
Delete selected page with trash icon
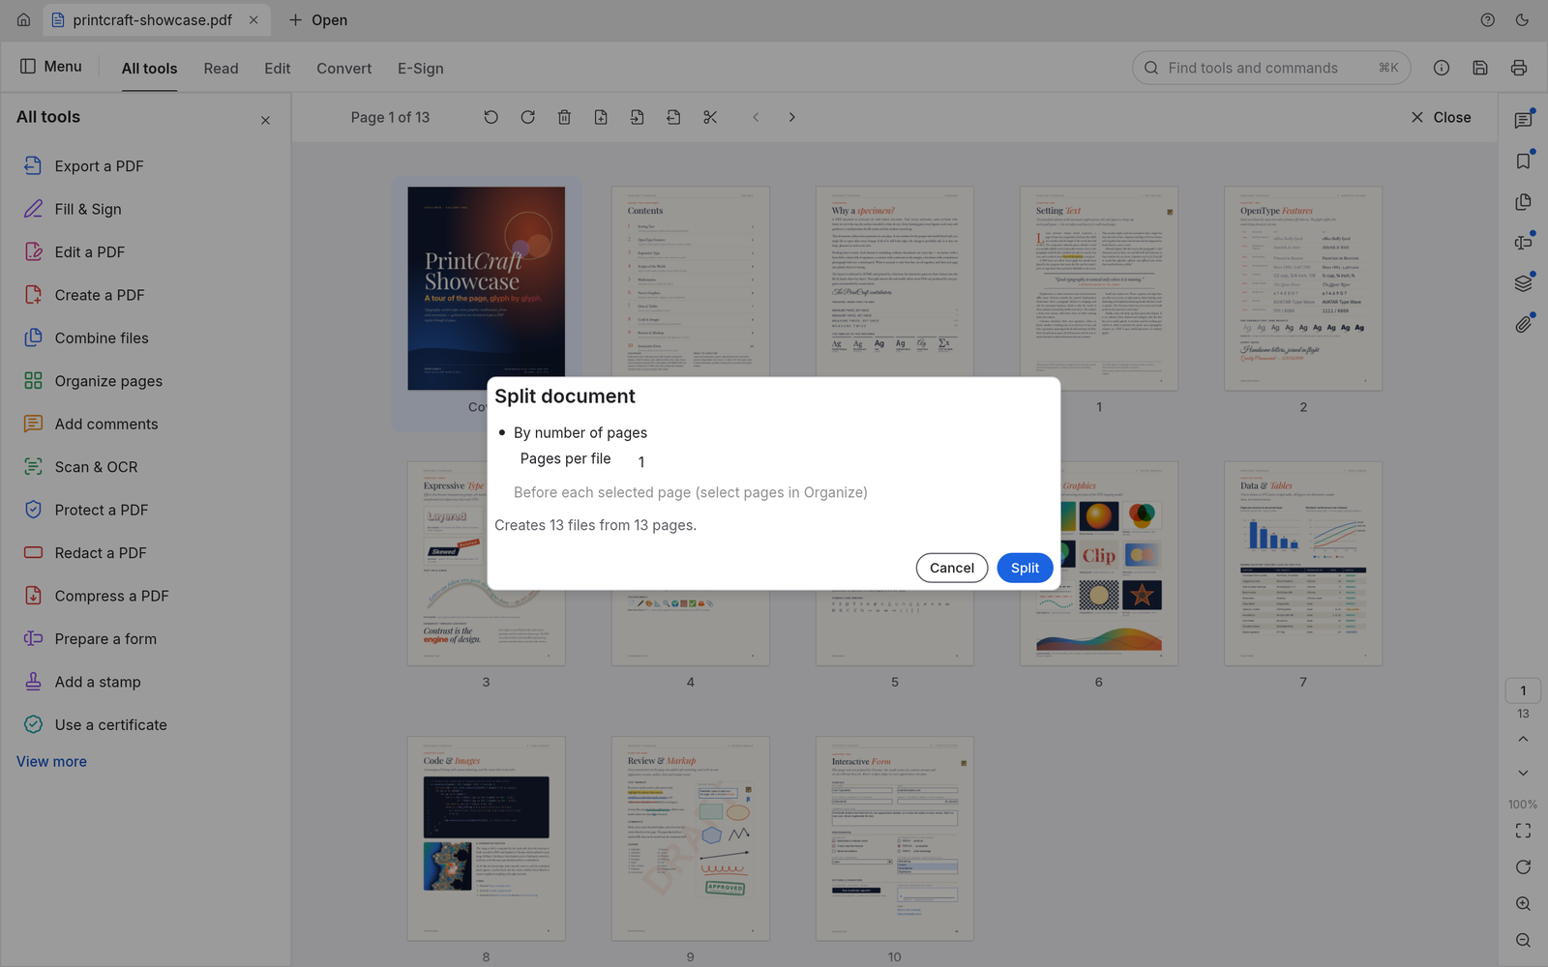(x=564, y=117)
